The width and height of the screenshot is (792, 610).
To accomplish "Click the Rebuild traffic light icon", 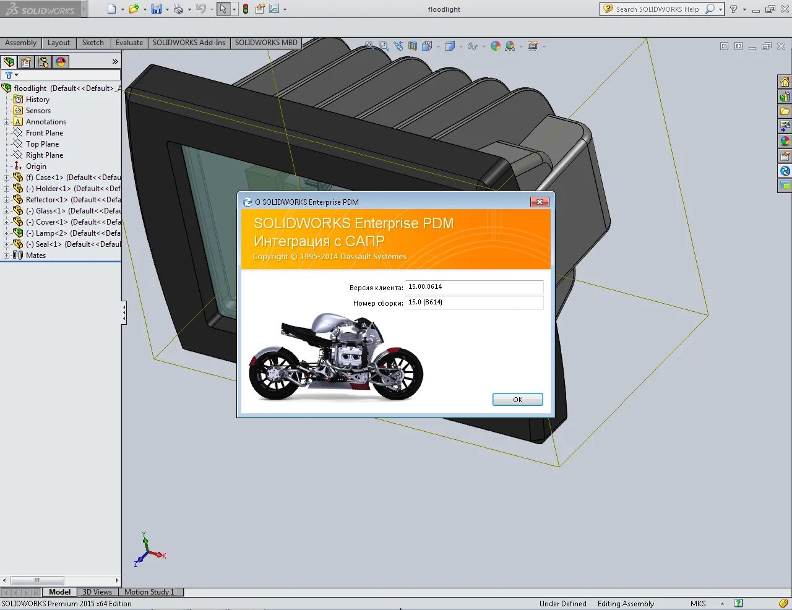I will [246, 9].
